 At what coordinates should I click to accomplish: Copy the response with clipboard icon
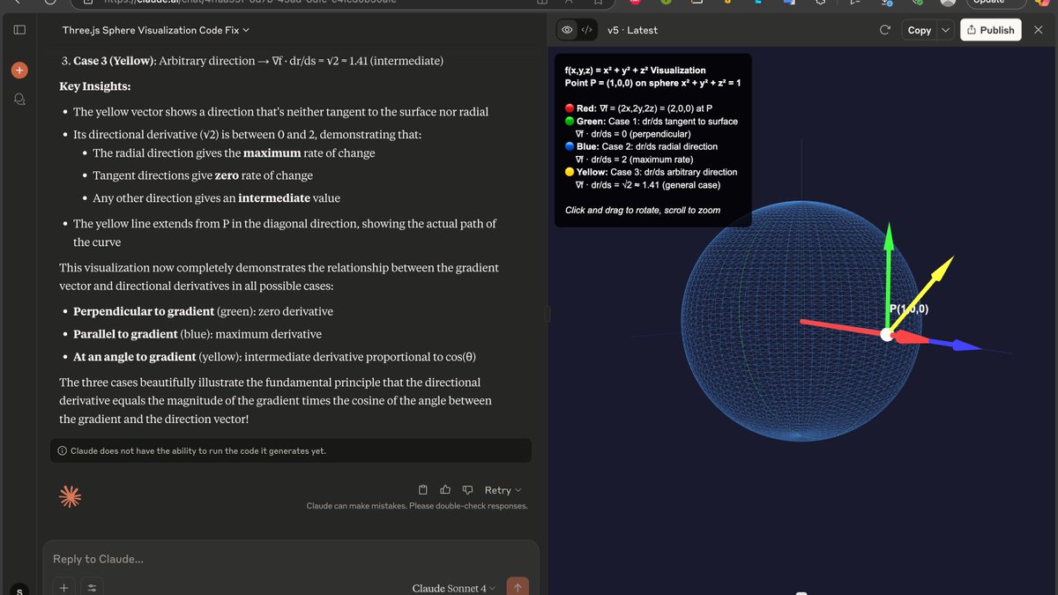point(423,490)
